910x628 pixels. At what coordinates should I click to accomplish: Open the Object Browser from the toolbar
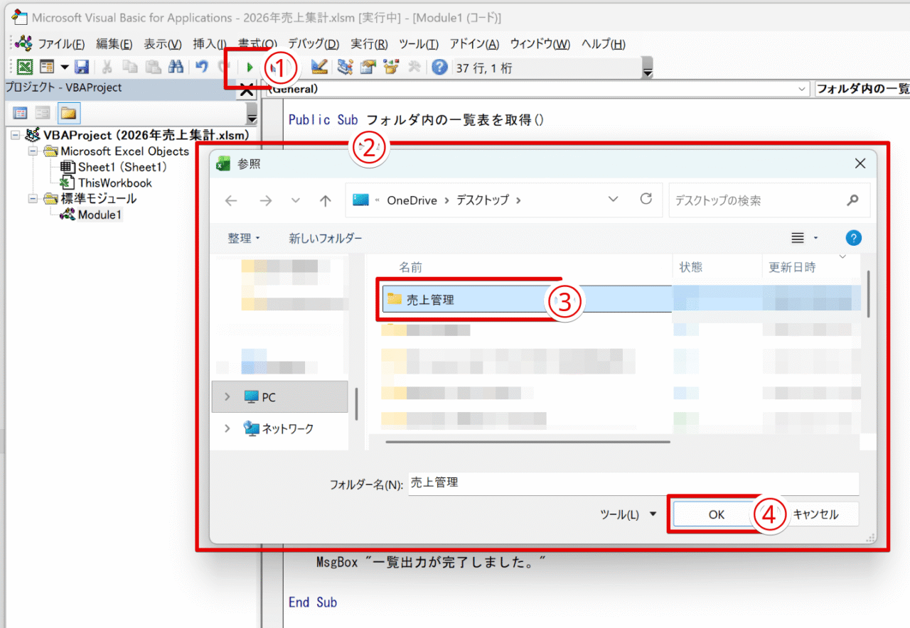390,67
